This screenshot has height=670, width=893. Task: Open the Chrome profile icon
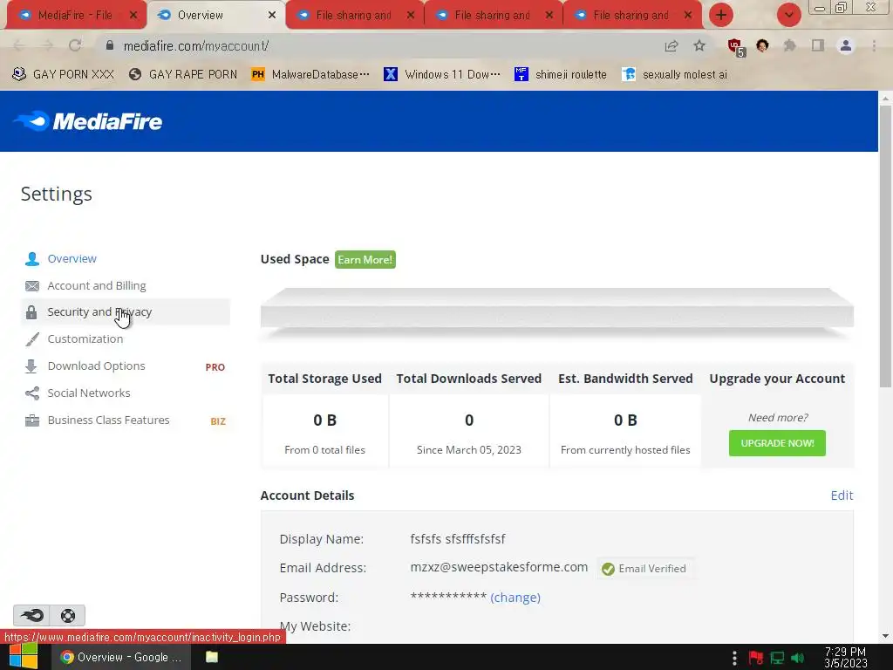846,45
